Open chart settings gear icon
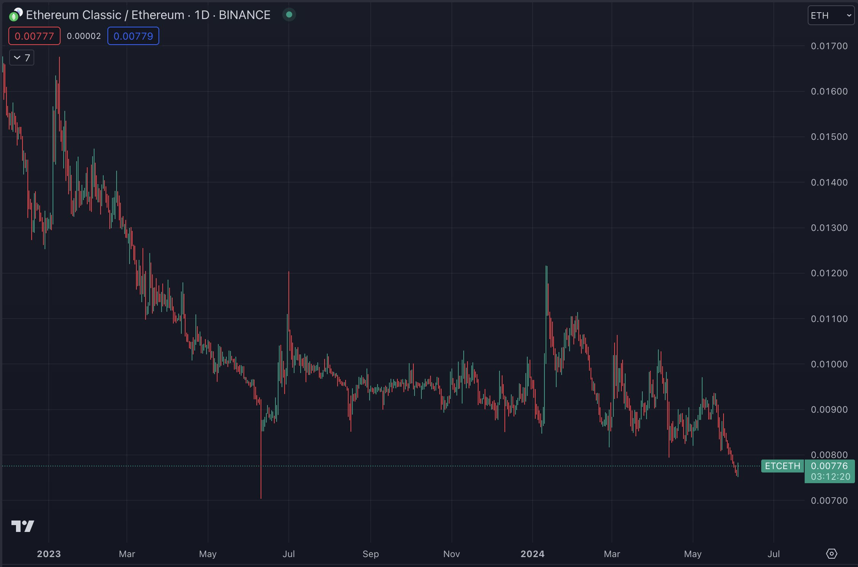Viewport: 858px width, 567px height. [x=832, y=554]
